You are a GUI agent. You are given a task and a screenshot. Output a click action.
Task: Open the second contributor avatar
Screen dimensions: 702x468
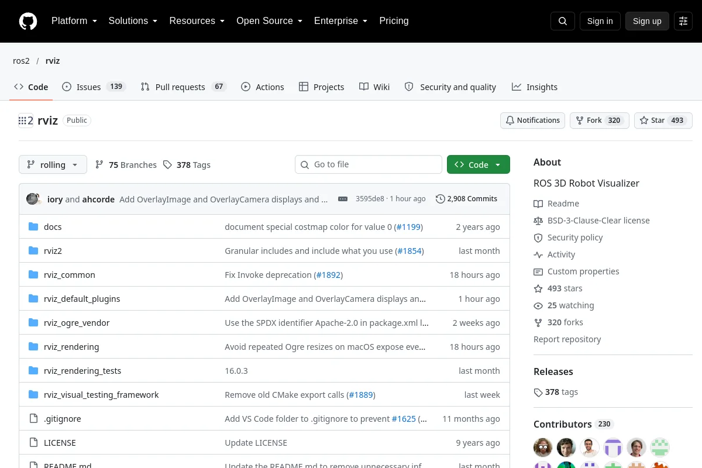566,448
